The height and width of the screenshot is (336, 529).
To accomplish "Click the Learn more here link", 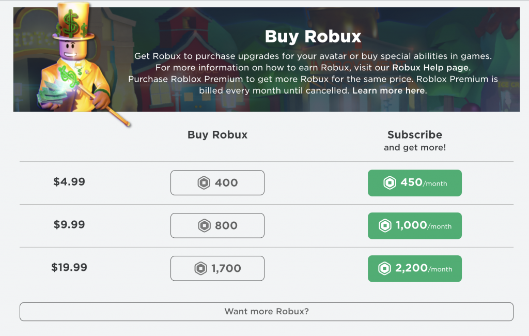I will (x=388, y=90).
